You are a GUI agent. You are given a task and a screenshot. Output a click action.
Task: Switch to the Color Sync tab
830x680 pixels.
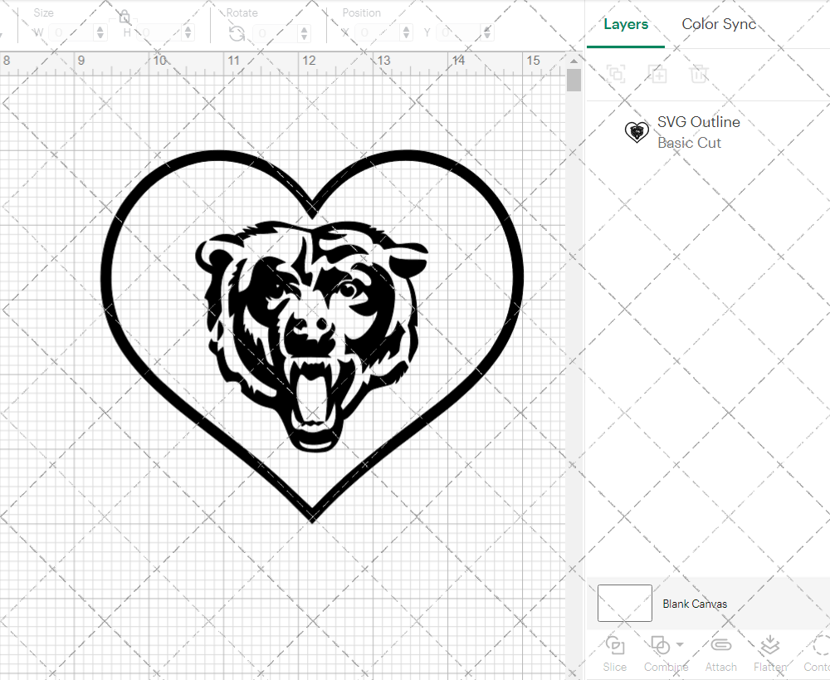[x=719, y=24]
